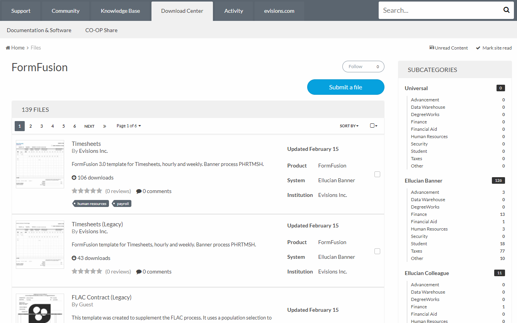Image resolution: width=517 pixels, height=323 pixels.
Task: Click the Home breadcrumb house icon
Action: (8, 48)
